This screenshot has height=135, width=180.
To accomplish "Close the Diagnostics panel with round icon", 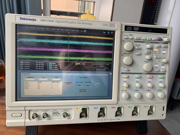I will [x=110, y=74].
